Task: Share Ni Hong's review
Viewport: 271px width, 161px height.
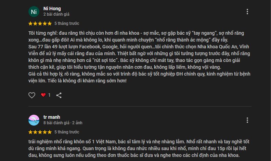Action: point(59,95)
